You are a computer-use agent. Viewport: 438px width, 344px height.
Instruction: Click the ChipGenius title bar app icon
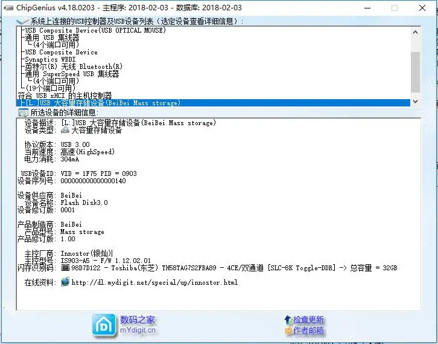8,8
